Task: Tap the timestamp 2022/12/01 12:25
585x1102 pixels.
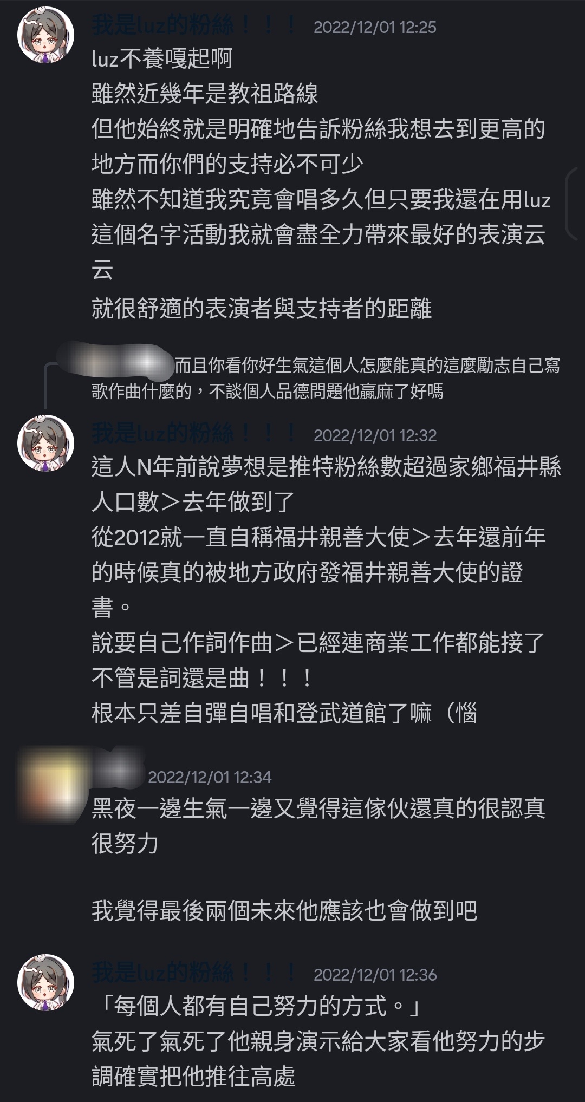Action: tap(375, 28)
